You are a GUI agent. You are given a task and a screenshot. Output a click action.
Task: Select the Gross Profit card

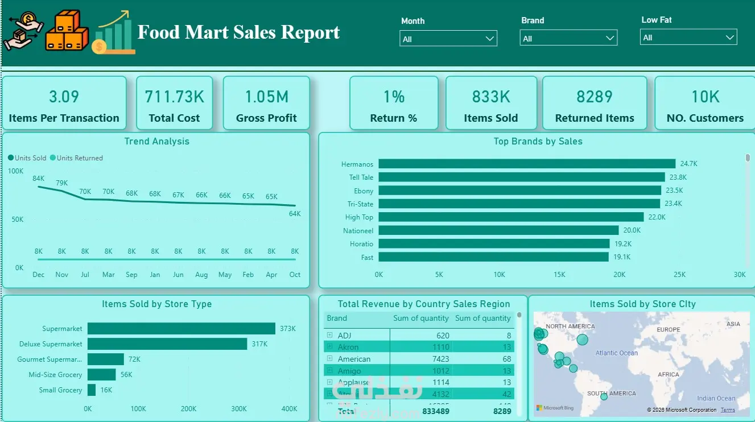tap(266, 104)
